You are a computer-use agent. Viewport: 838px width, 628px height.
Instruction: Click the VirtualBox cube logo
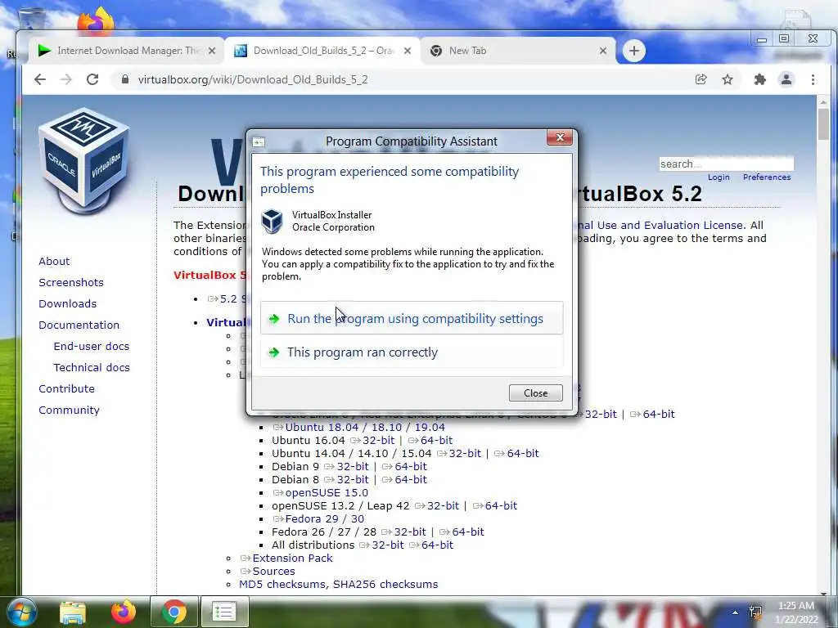click(84, 159)
